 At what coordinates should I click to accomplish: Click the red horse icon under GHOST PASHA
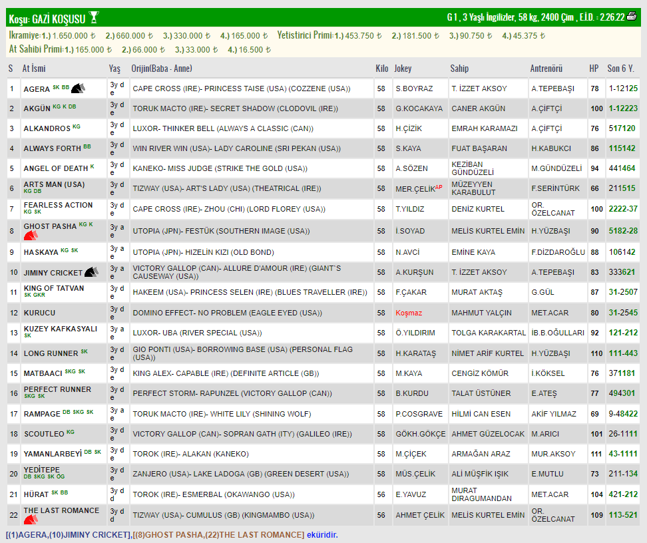pos(31,236)
